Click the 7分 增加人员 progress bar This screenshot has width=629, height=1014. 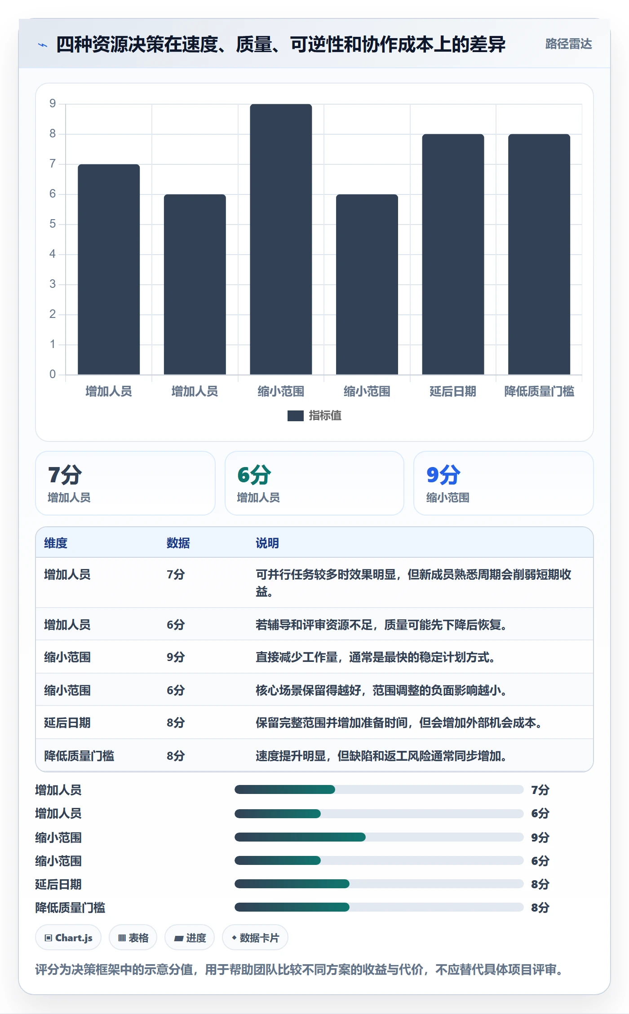(379, 789)
